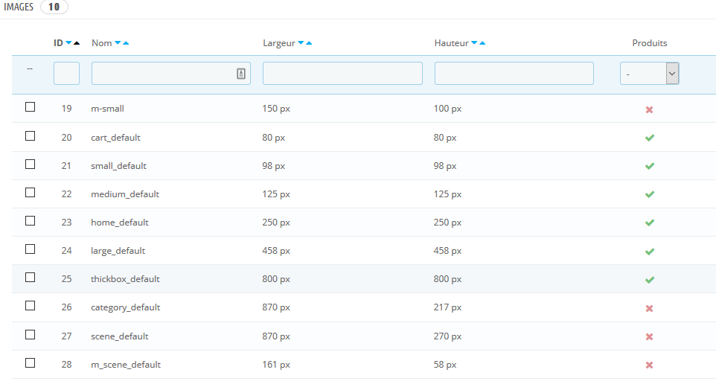The image size is (716, 390).
Task: Select the category_default name cell
Action: [x=126, y=307]
